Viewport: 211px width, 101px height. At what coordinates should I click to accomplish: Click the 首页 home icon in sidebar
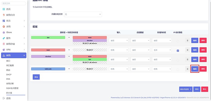point(4,9)
